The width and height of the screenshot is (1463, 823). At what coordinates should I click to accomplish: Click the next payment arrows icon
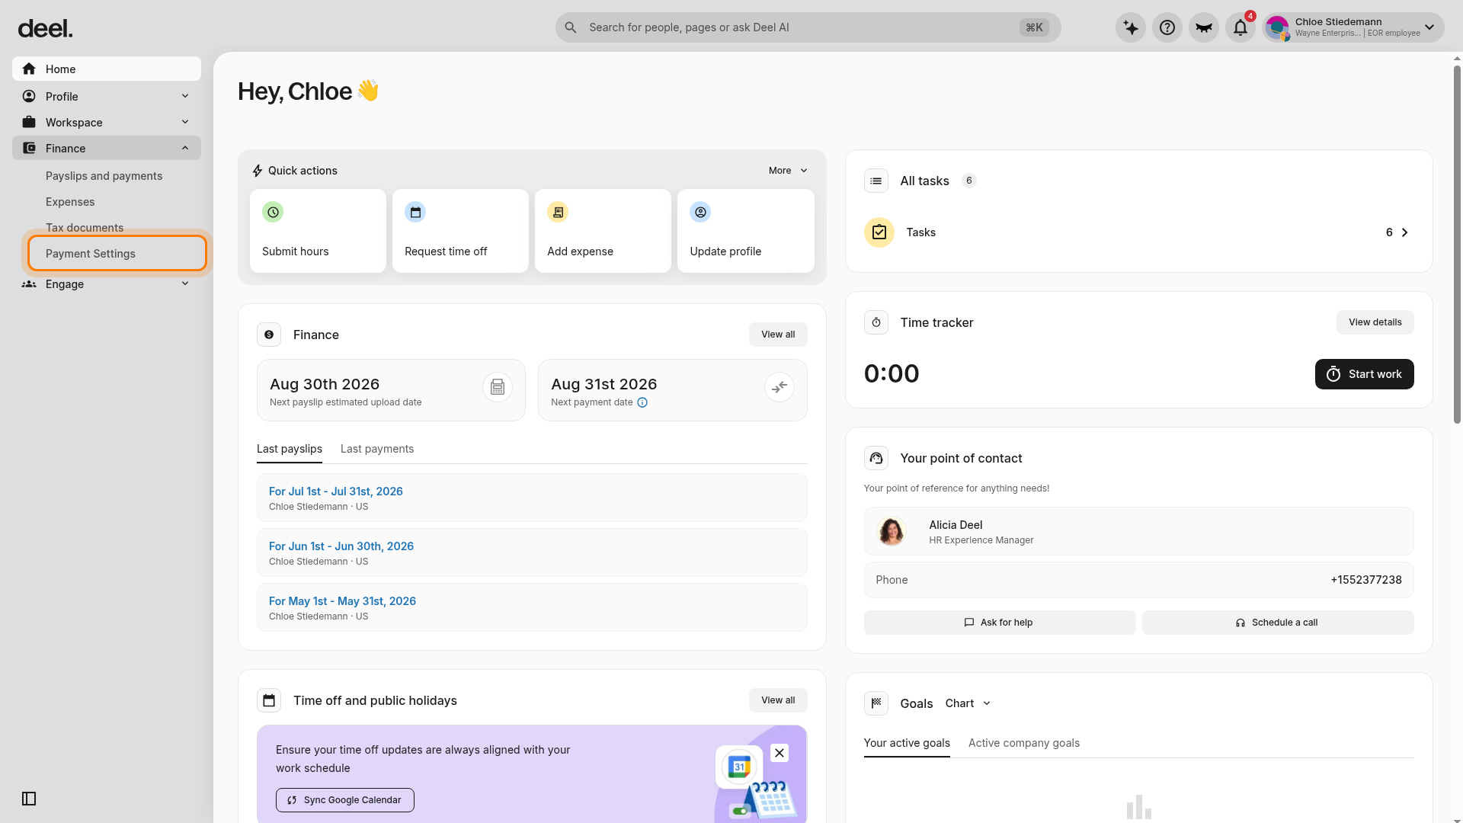click(x=780, y=387)
